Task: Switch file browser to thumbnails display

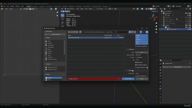Action: [135, 32]
